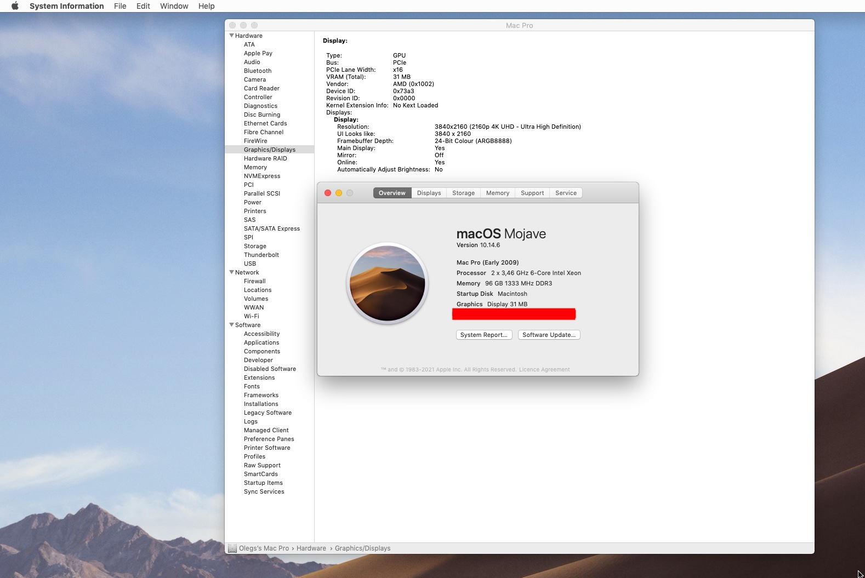Collapse the Hardware section triangle
The height and width of the screenshot is (578, 865).
231,36
